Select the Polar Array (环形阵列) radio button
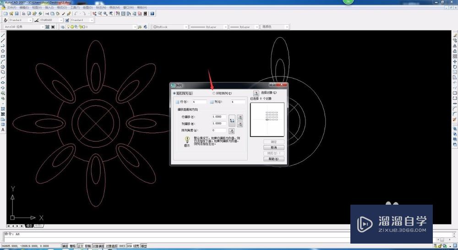Image resolution: width=458 pixels, height=250 pixels. (x=214, y=93)
